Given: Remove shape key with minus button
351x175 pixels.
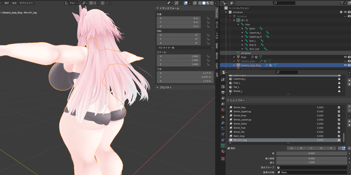Looking at the screenshot, I should (349, 110).
